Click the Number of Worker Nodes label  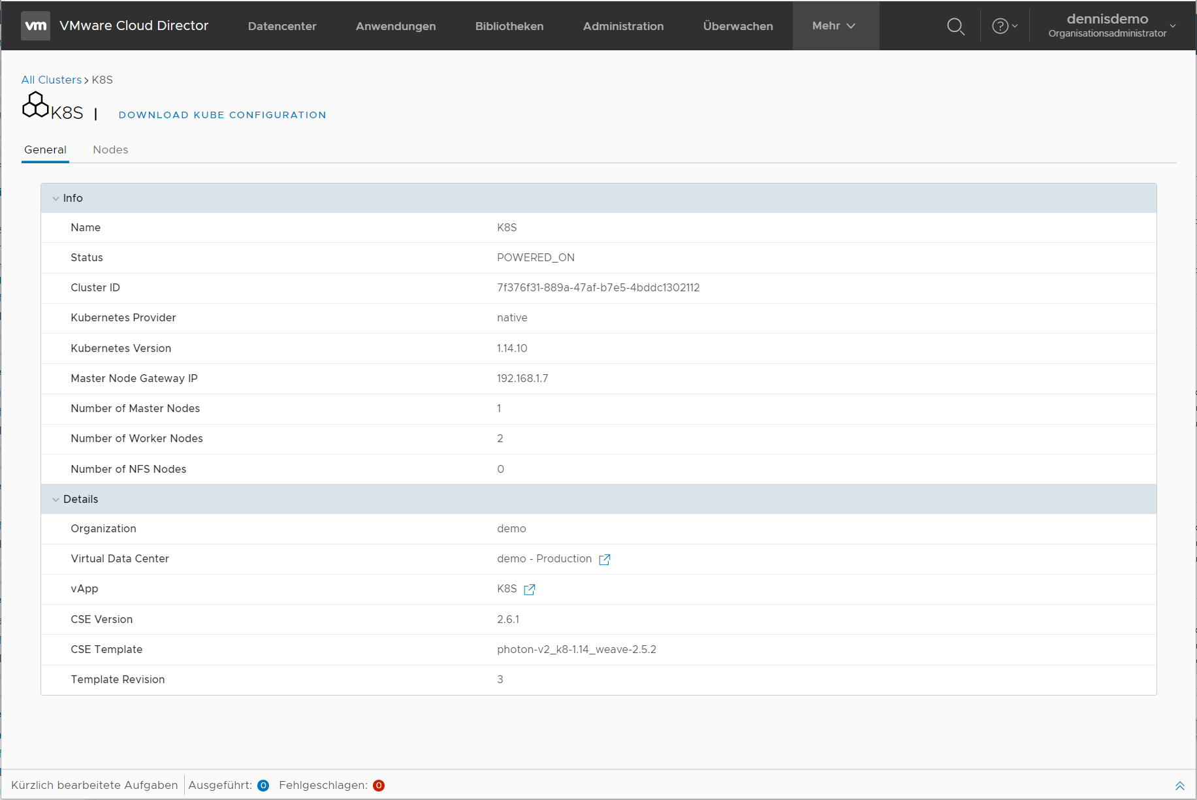click(137, 439)
